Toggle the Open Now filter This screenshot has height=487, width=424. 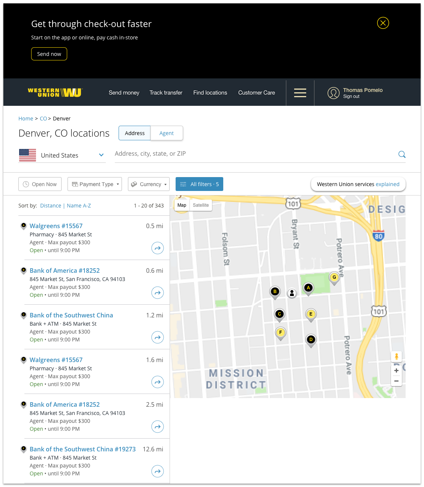[x=40, y=184]
